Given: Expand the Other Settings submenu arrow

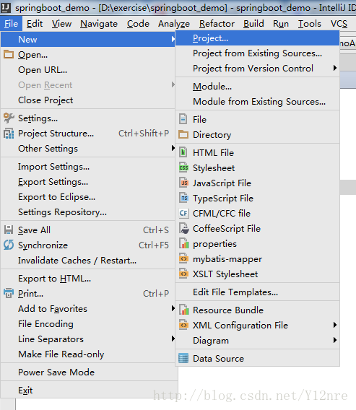Looking at the screenshot, I should [x=173, y=148].
